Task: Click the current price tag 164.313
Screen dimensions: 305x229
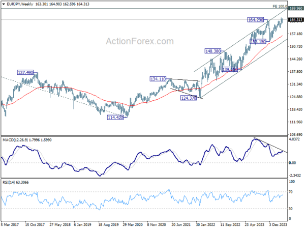Action: pyautogui.click(x=295, y=20)
